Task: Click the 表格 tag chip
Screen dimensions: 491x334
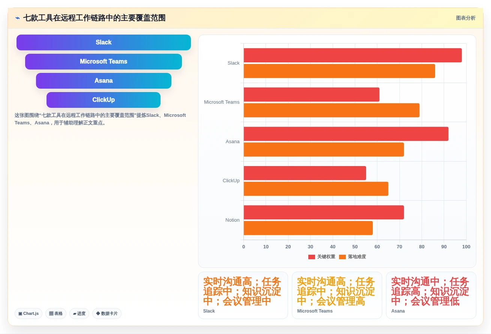Action: 56,313
